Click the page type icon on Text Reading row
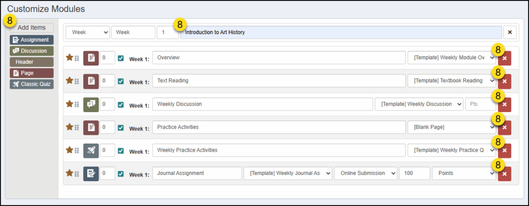The height and width of the screenshot is (206, 529). (91, 81)
